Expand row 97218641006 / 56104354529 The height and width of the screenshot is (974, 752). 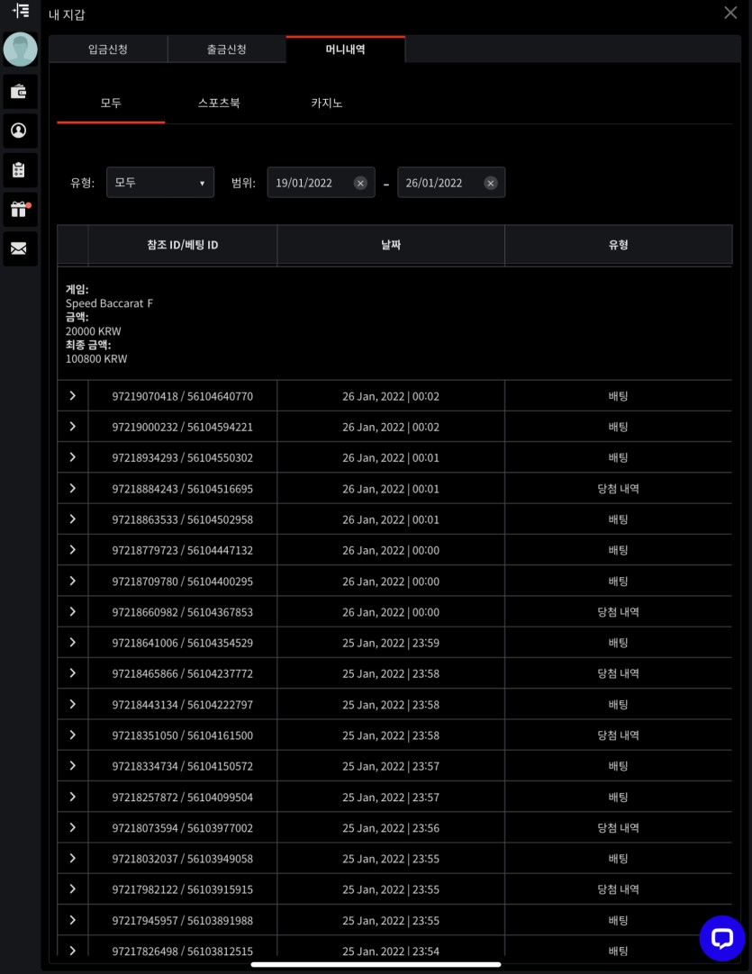pos(73,643)
